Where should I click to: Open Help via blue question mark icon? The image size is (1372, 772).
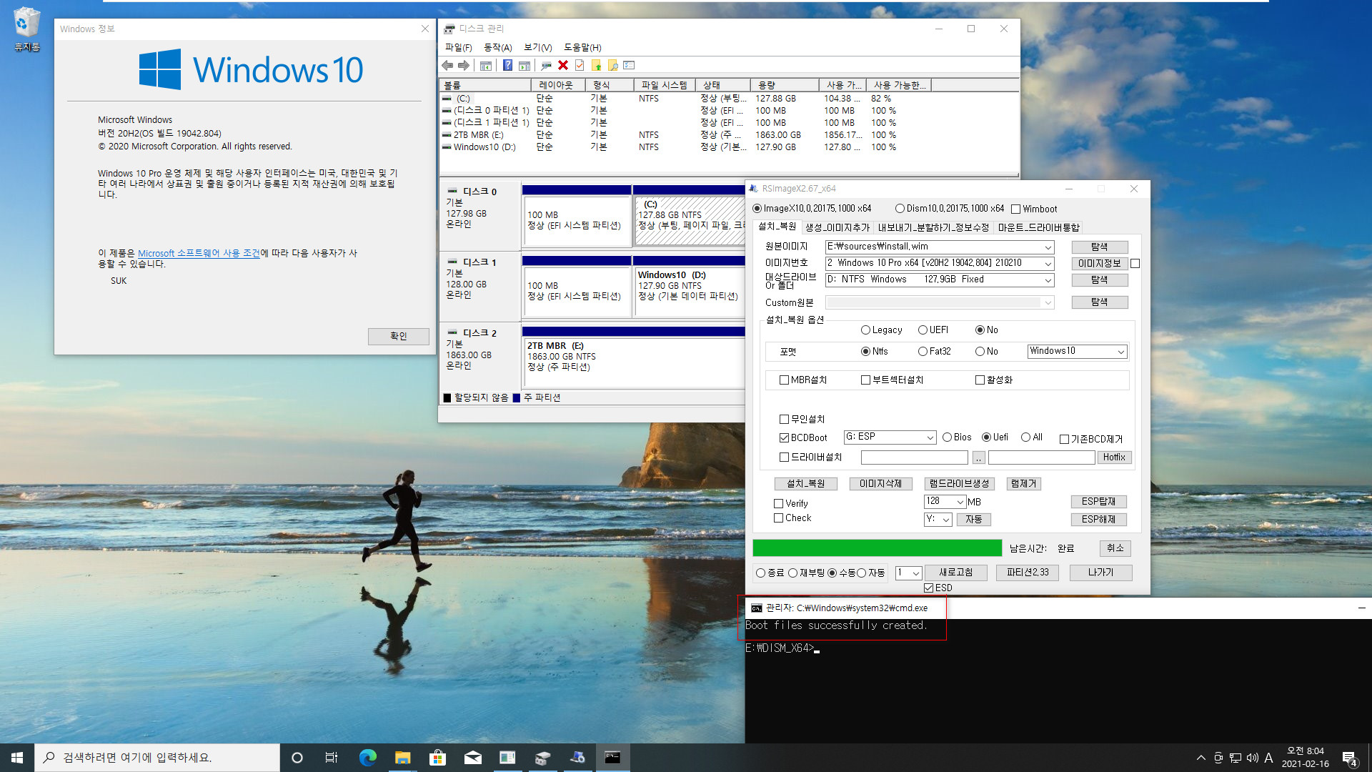coord(507,65)
